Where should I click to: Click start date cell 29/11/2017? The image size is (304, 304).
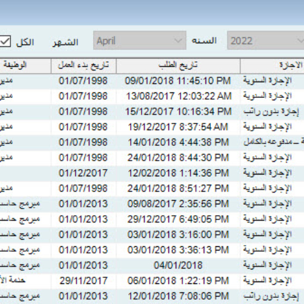(x=83, y=281)
